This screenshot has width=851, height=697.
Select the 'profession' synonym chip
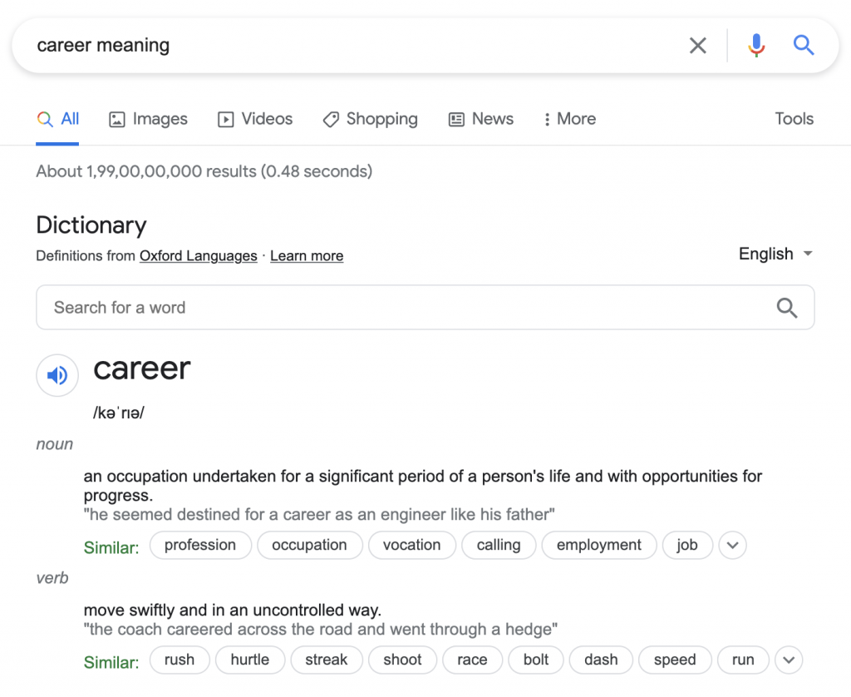(x=200, y=545)
